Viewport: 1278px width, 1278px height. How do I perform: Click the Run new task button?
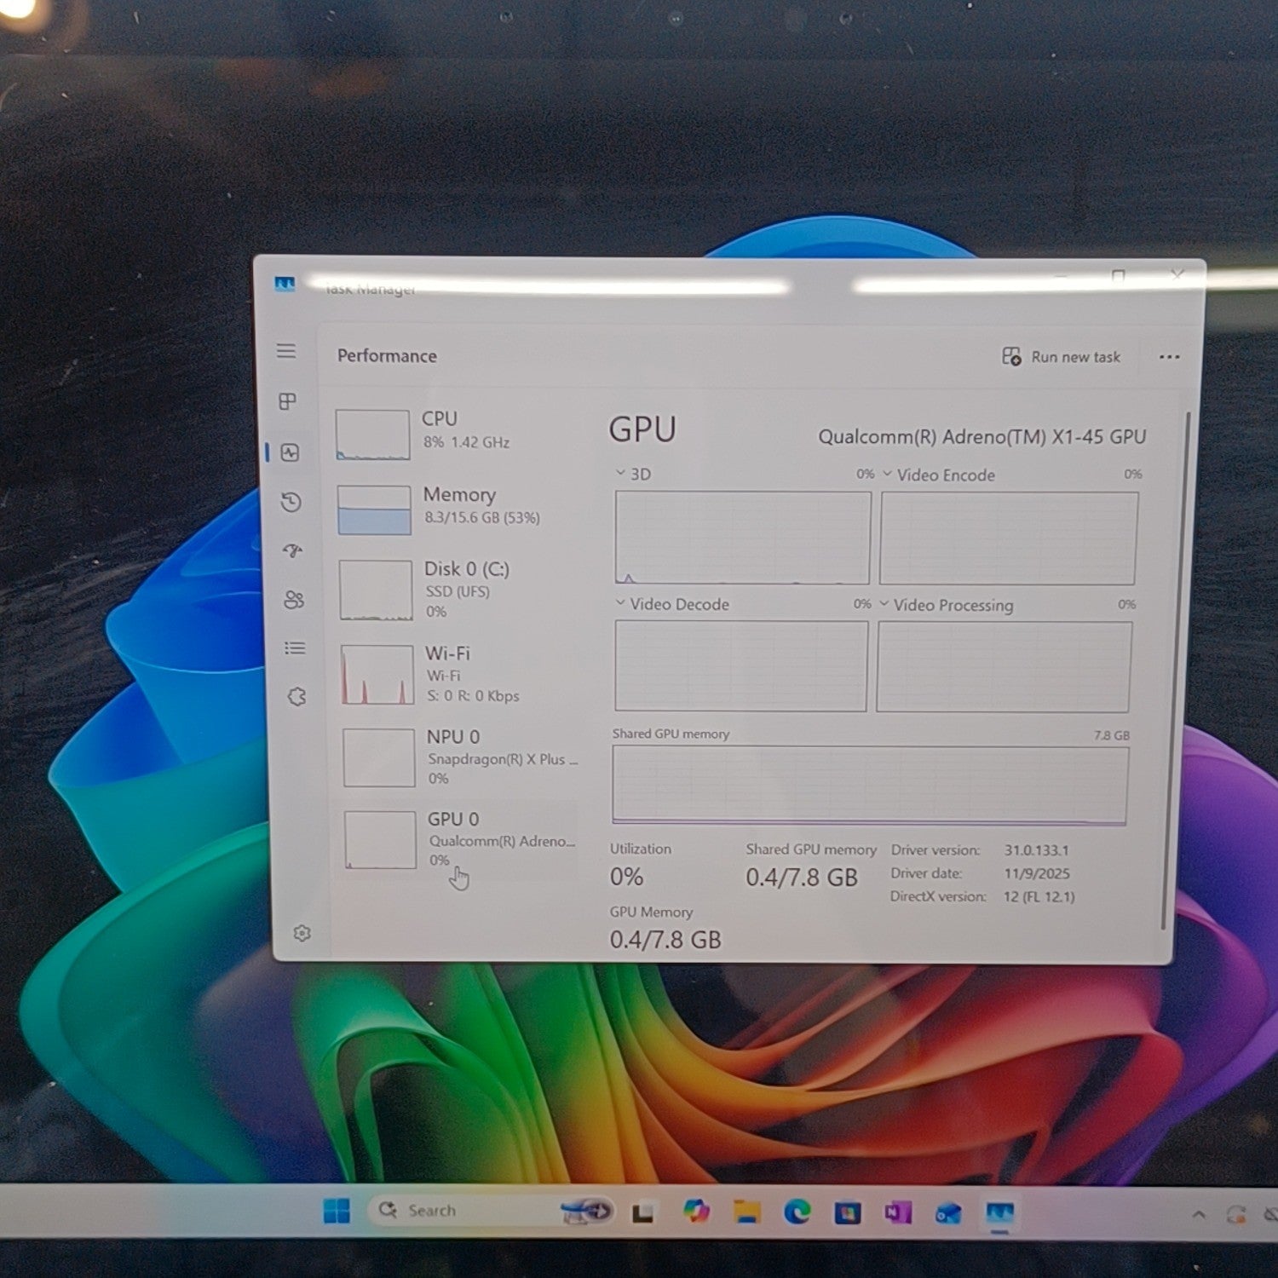tap(1061, 357)
